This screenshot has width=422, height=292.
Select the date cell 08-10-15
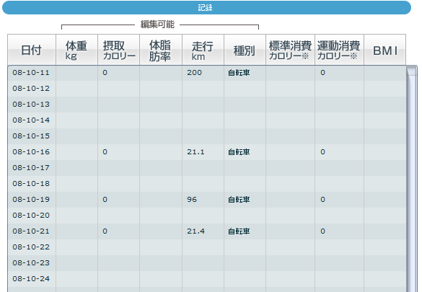(x=32, y=136)
